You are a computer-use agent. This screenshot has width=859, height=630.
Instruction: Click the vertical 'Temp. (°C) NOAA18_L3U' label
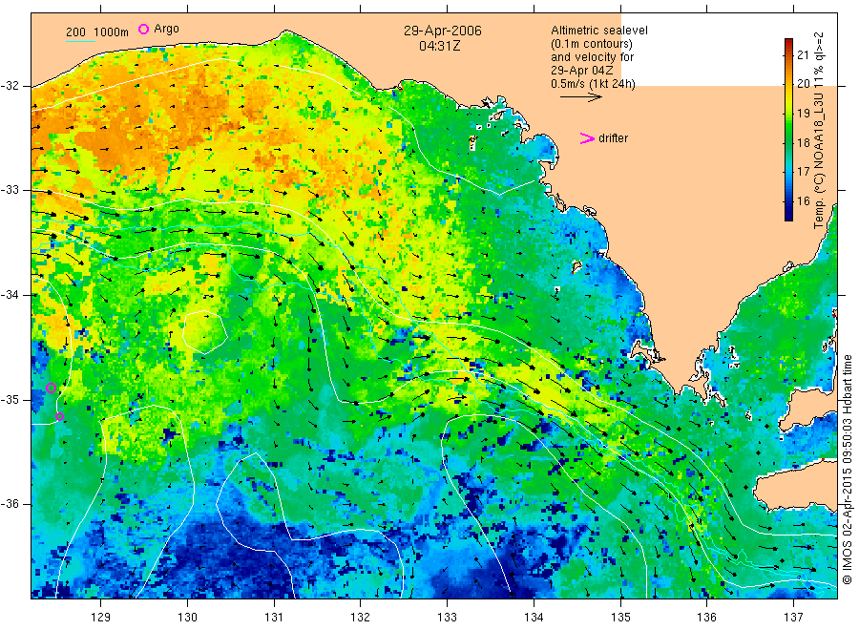point(819,130)
